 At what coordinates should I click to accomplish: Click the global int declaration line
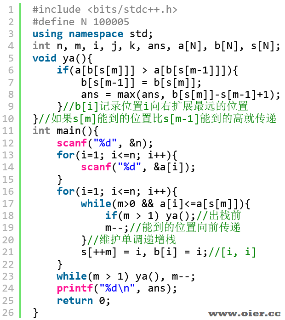click(156, 46)
